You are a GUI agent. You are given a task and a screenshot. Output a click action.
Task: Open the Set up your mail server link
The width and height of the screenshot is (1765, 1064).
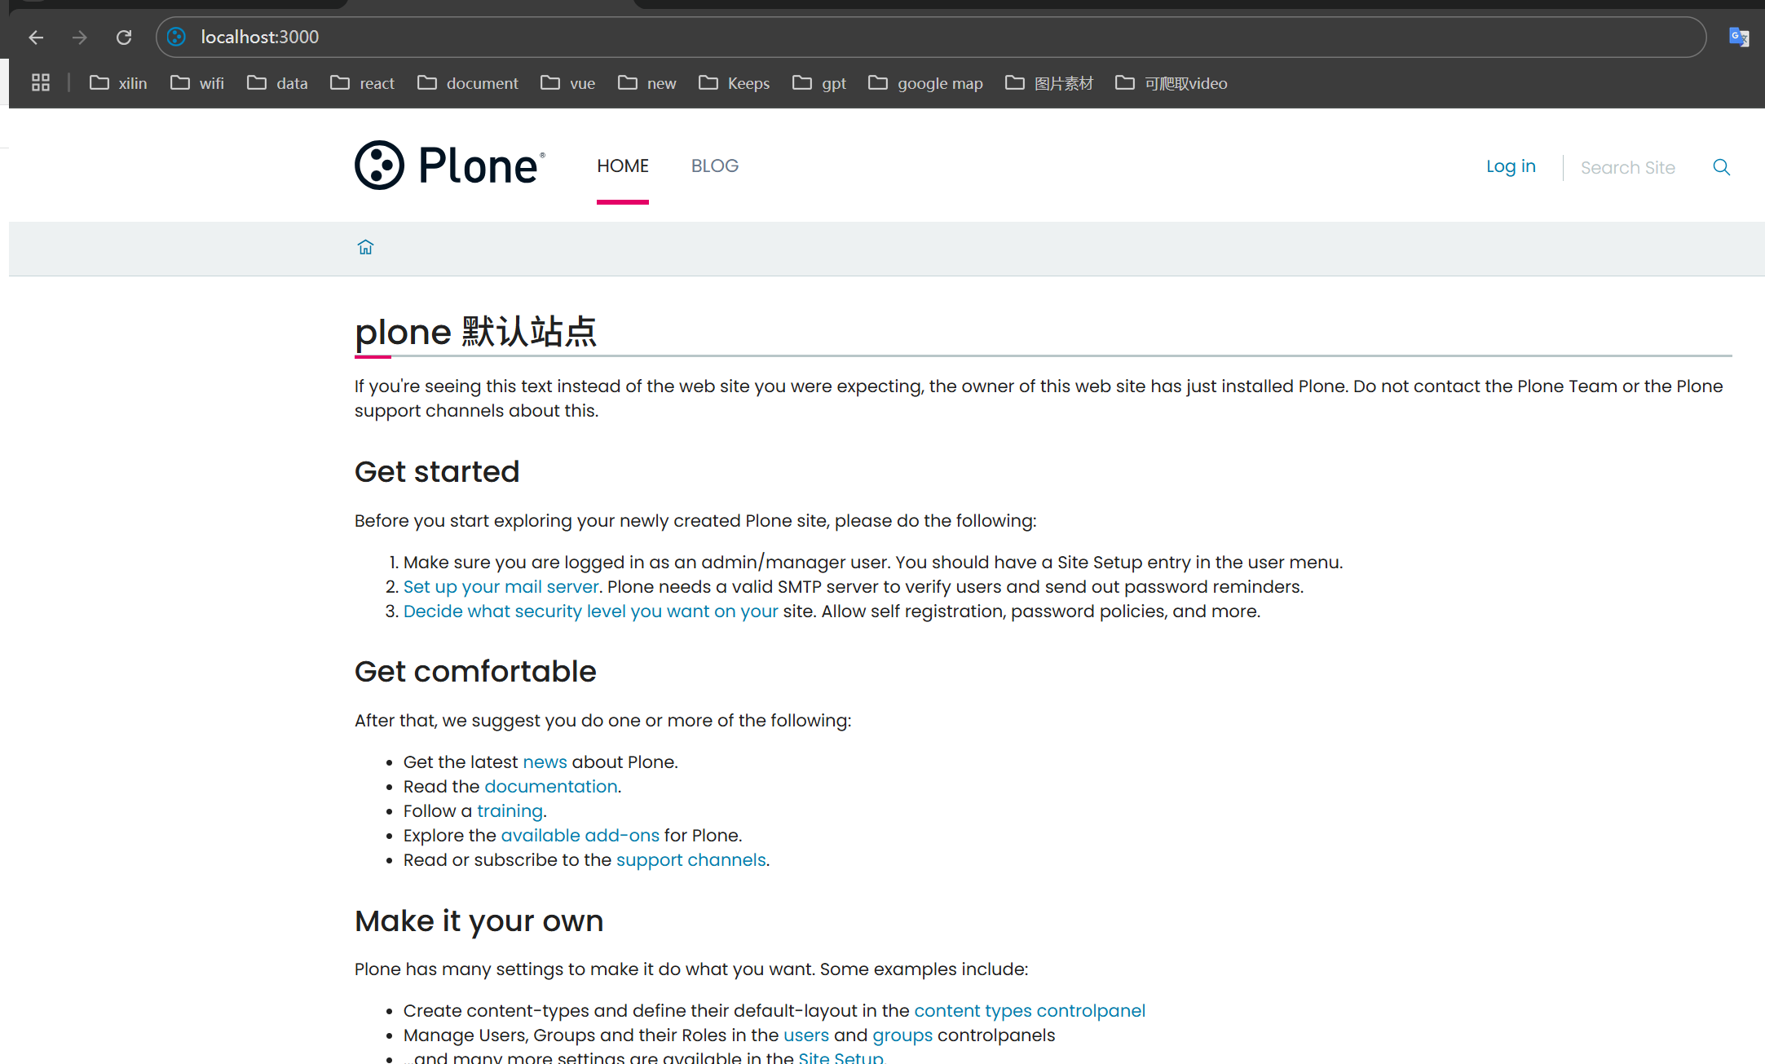point(501,587)
